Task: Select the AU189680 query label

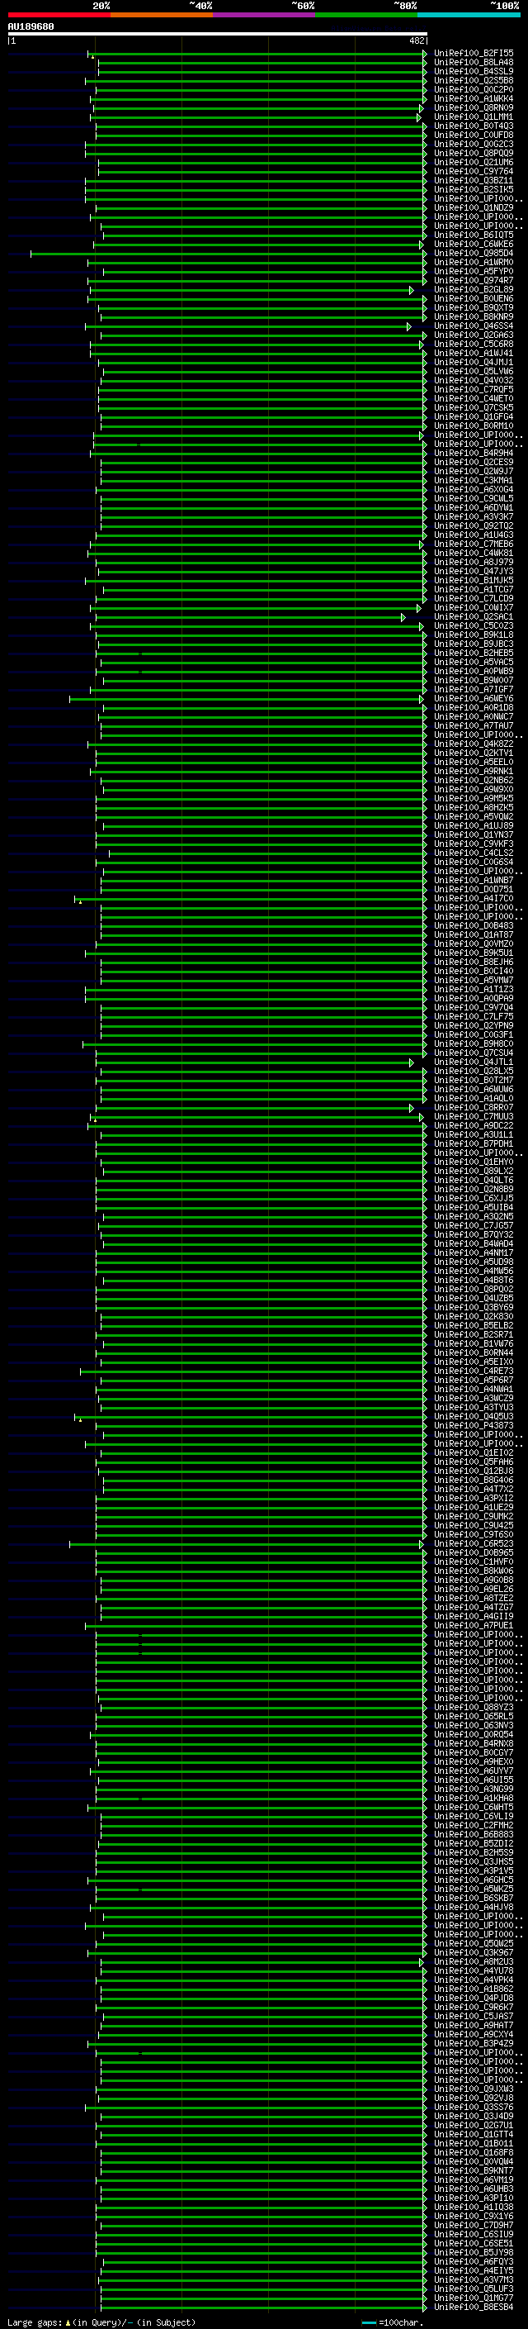Action: 31,26
